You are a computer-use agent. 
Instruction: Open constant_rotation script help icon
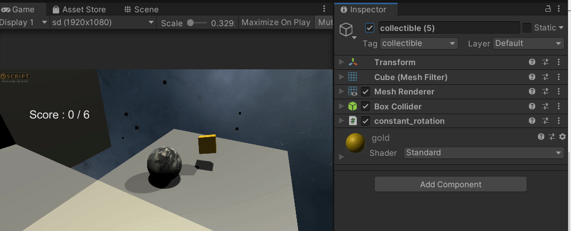[x=532, y=121]
